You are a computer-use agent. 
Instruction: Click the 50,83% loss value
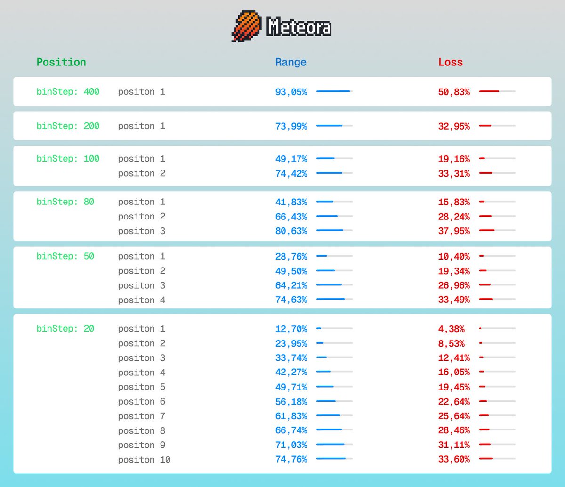tap(454, 92)
